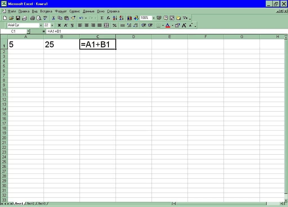Activate the Format Painter brush
The width and height of the screenshot is (288, 207).
tap(73, 18)
